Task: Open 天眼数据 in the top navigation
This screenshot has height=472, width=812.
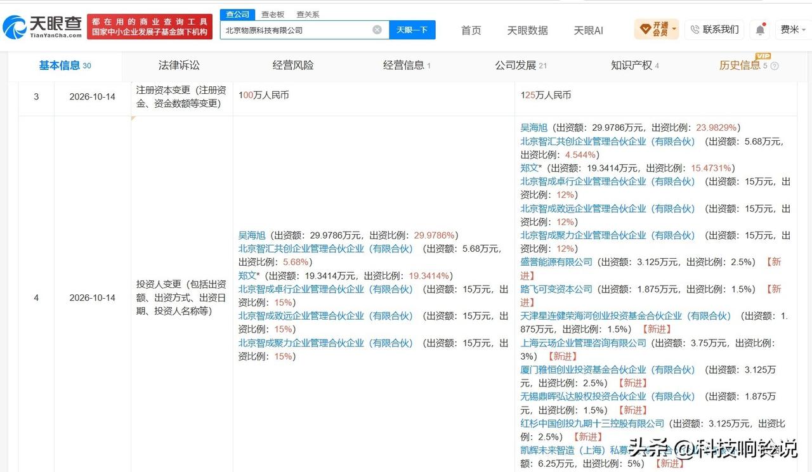Action: pos(527,30)
